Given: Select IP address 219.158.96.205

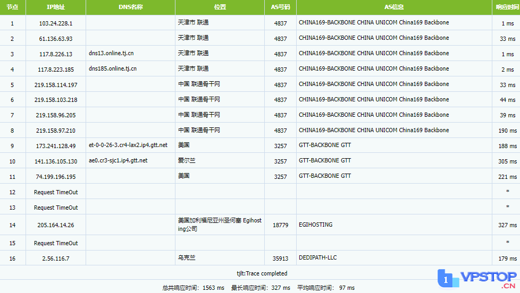Looking at the screenshot, I should [56, 115].
